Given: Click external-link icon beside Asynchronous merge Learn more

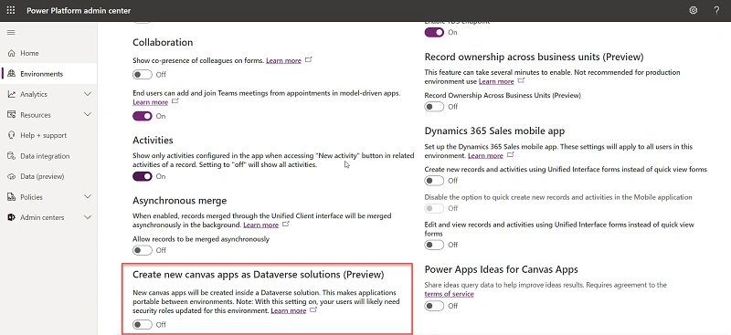Looking at the screenshot, I should 286,225.
